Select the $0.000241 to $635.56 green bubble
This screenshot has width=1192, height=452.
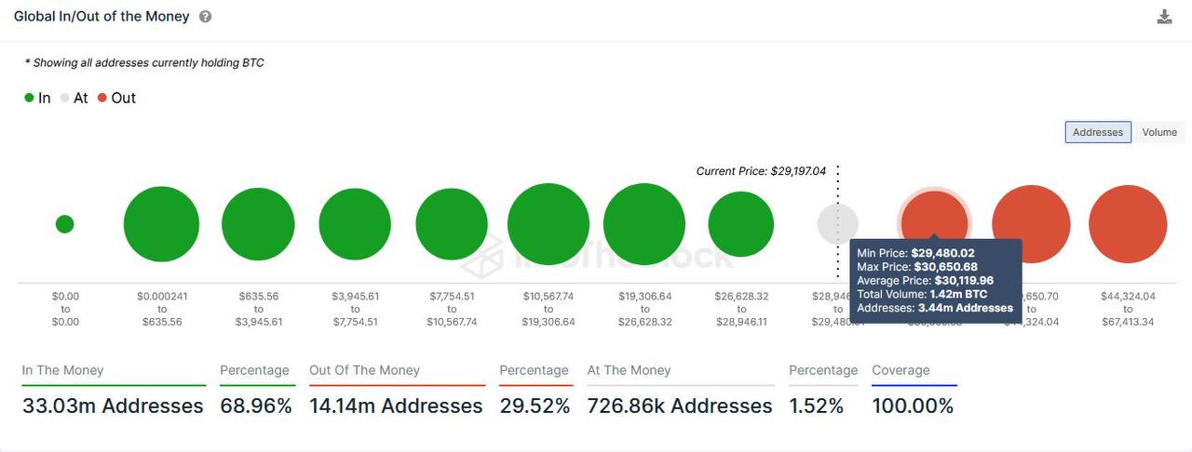point(161,224)
